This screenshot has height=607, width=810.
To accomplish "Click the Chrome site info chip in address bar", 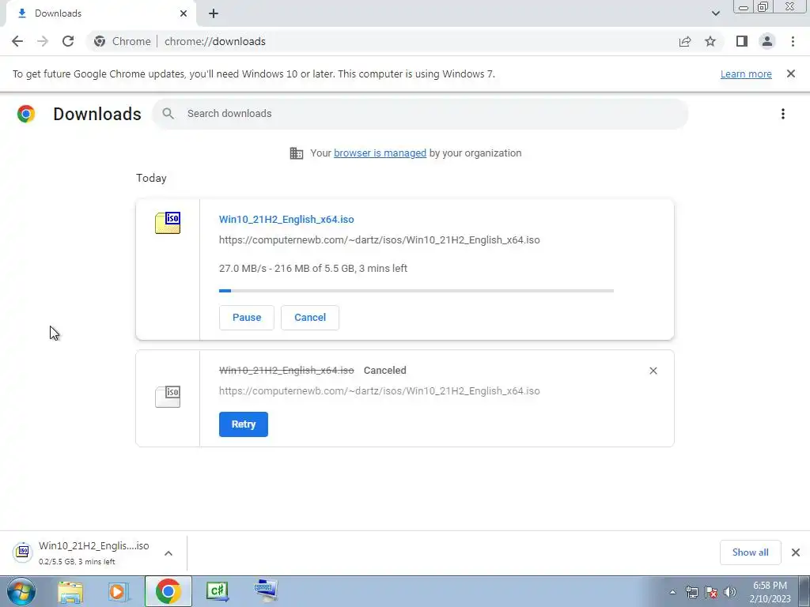I will click(123, 41).
